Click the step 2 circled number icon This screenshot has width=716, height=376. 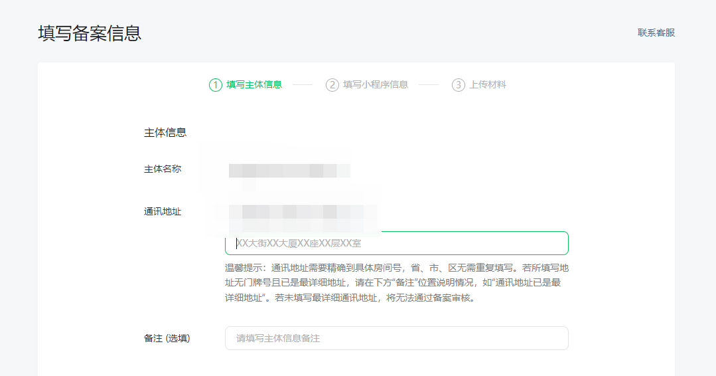pyautogui.click(x=332, y=85)
